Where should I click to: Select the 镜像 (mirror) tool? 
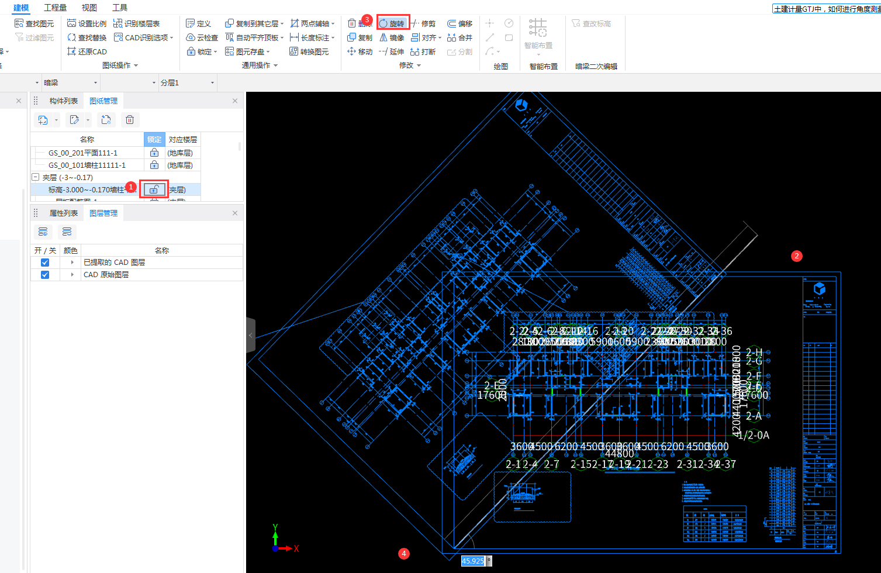pos(392,37)
